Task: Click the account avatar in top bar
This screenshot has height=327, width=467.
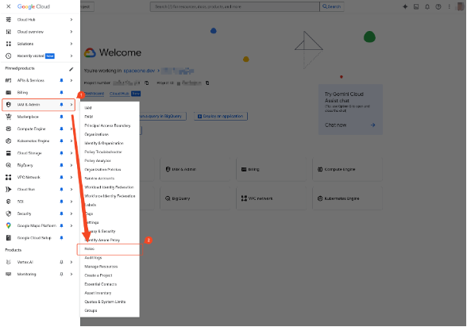Action: click(461, 6)
